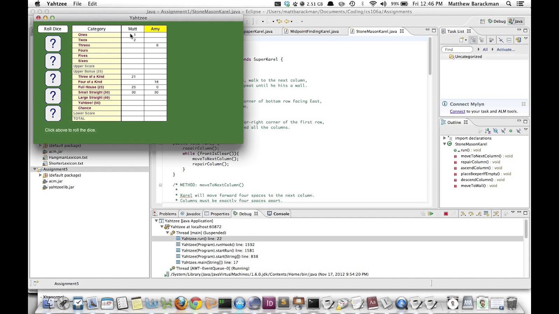
Task: Open Firefox from the Dock
Action: (x=181, y=302)
